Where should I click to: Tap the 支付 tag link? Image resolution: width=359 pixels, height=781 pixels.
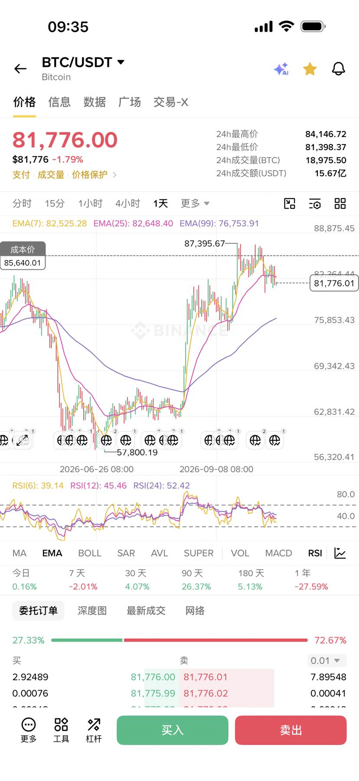[x=21, y=175]
